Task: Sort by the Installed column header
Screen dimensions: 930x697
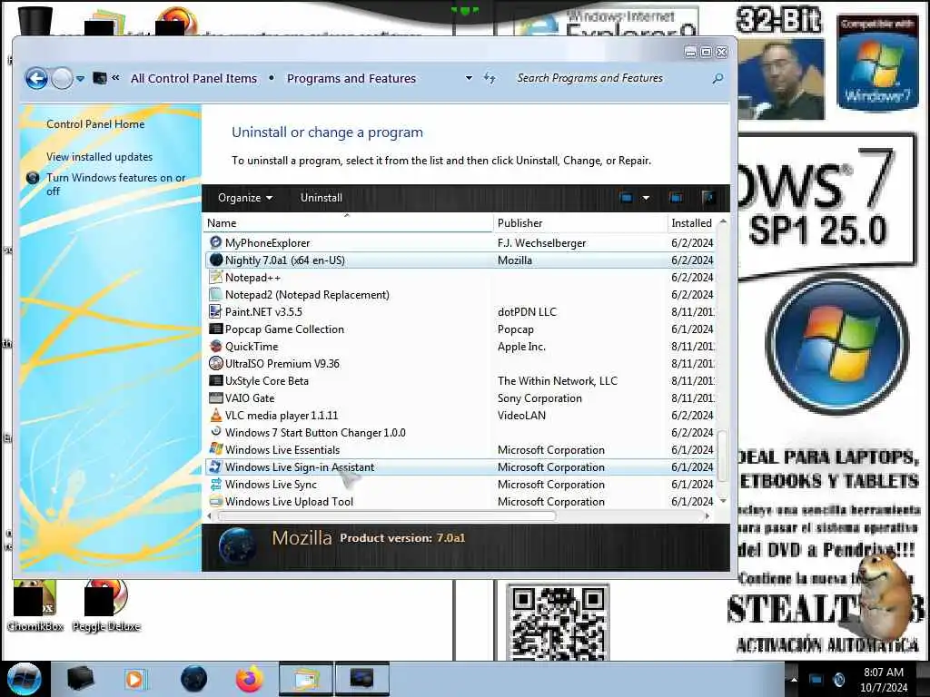Action: point(691,223)
